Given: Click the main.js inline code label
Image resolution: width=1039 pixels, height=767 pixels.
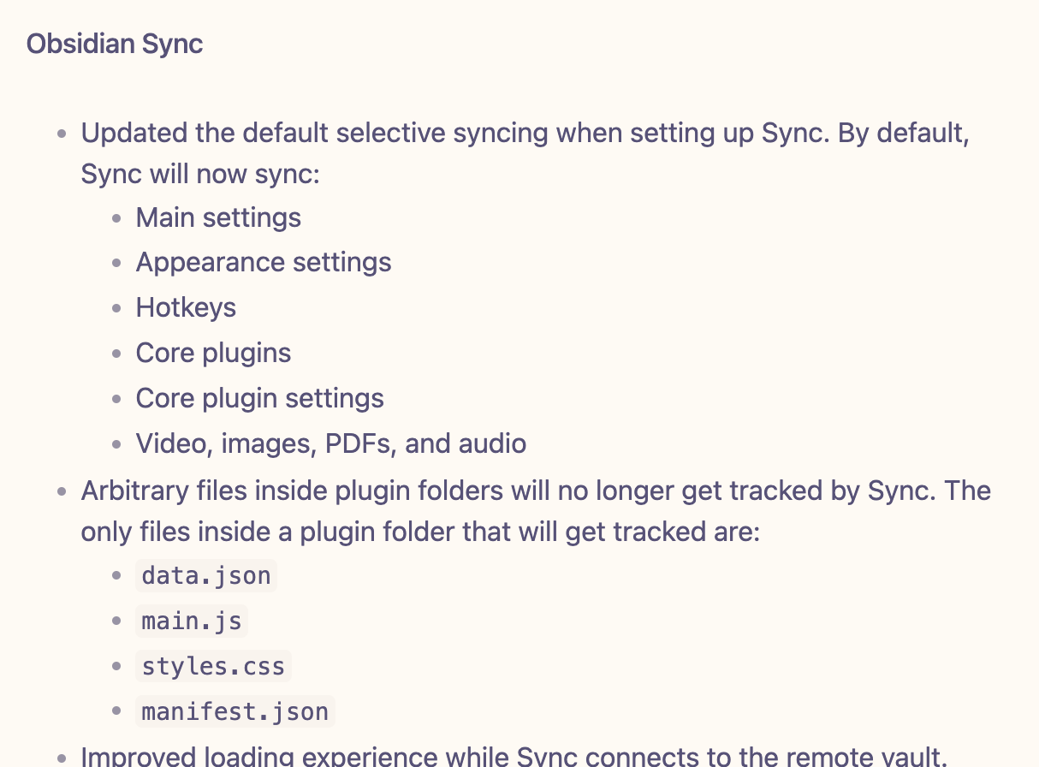Looking at the screenshot, I should click(192, 621).
